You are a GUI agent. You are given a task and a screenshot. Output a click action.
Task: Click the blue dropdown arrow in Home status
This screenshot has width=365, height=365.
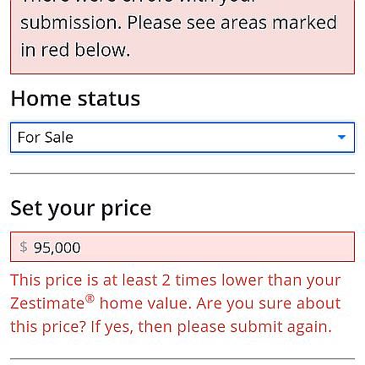point(341,137)
